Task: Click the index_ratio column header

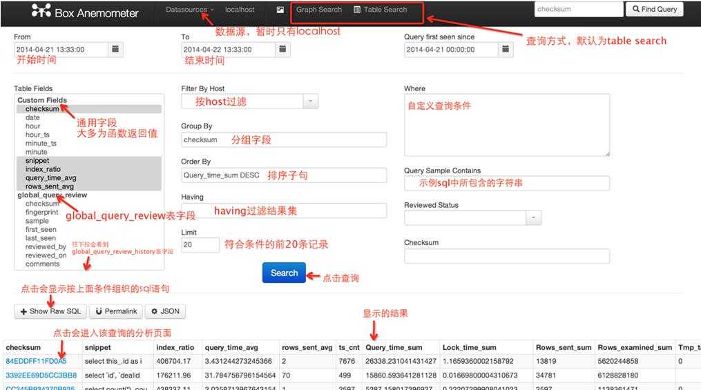Action: coord(175,347)
